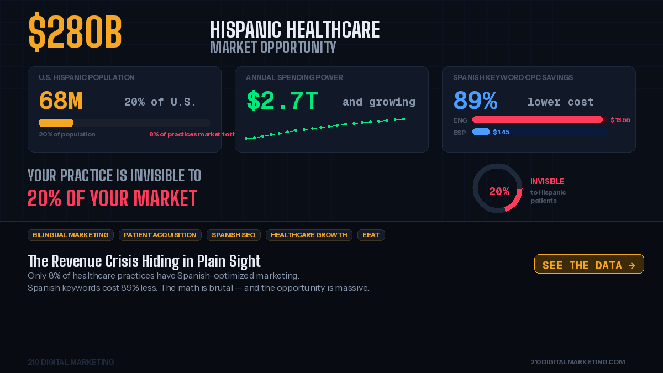The height and width of the screenshot is (373, 663).
Task: Select the U.S. Hispanic Population stat card
Action: (124, 109)
